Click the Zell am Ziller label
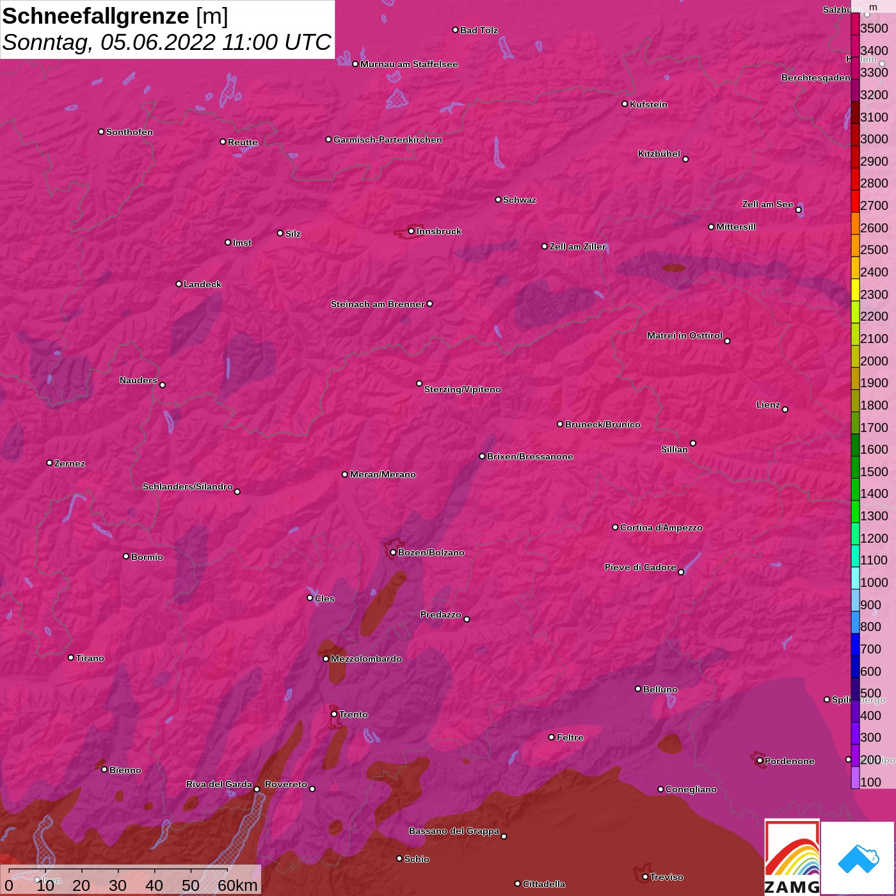 click(x=578, y=246)
